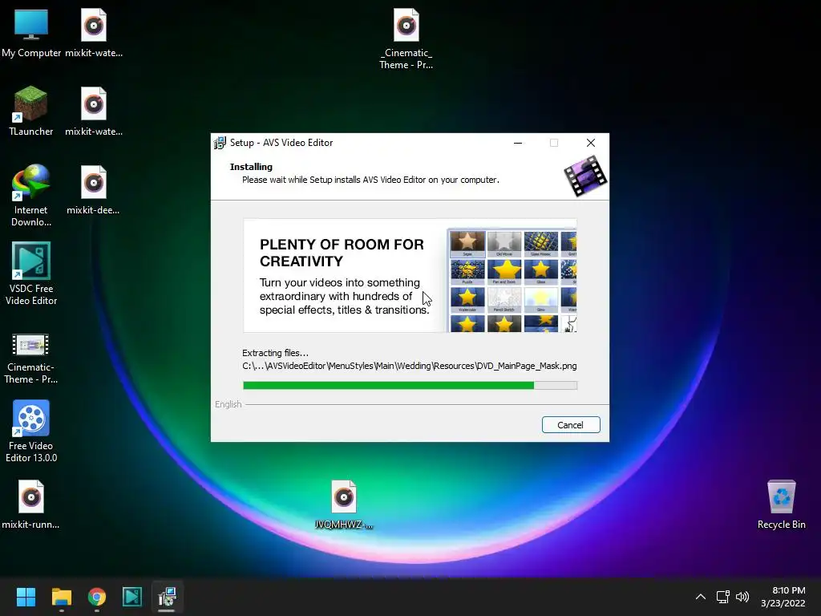
Task: Select the second mixkit-wate... file beside TLauncher
Action: click(x=94, y=111)
